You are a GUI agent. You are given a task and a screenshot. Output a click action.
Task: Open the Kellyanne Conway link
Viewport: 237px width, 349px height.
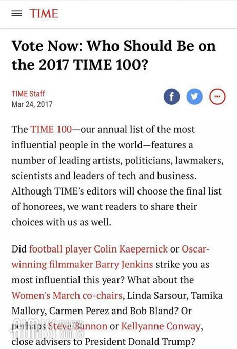[x=161, y=326]
